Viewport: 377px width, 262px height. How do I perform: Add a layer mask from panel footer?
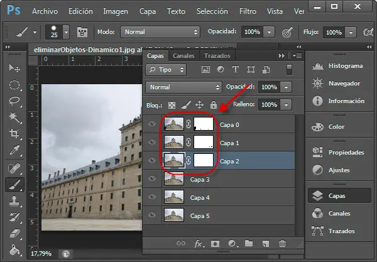pos(215,243)
